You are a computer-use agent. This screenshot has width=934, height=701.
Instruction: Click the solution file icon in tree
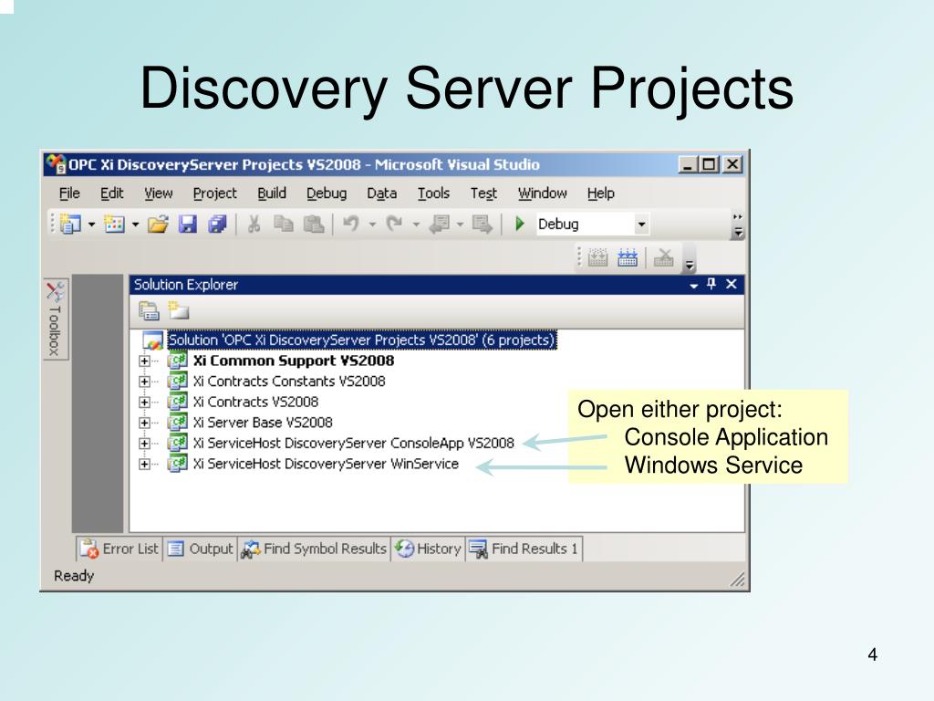(x=152, y=340)
